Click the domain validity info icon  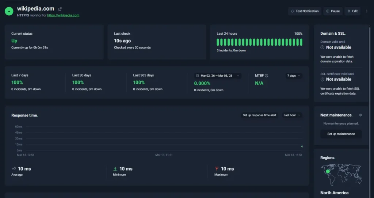[x=322, y=47]
